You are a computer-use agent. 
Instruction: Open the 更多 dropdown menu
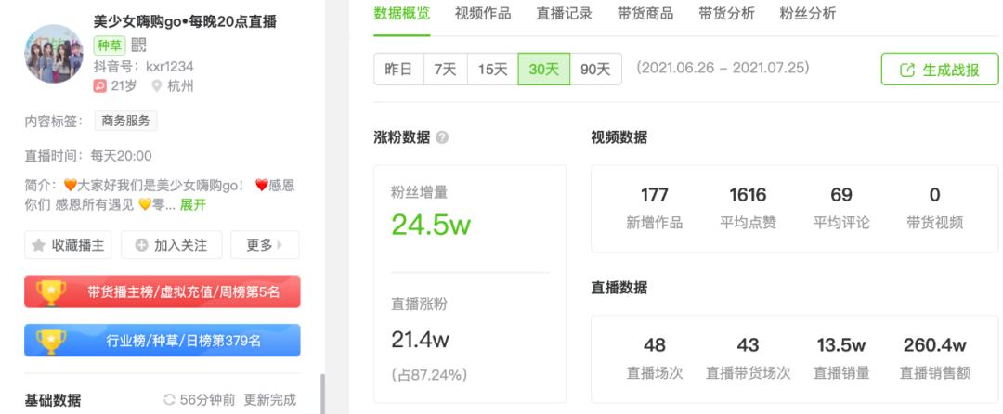click(265, 245)
